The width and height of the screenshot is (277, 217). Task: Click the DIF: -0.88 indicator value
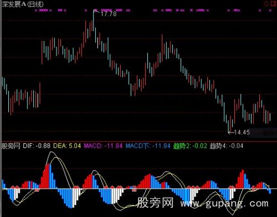coord(37,146)
